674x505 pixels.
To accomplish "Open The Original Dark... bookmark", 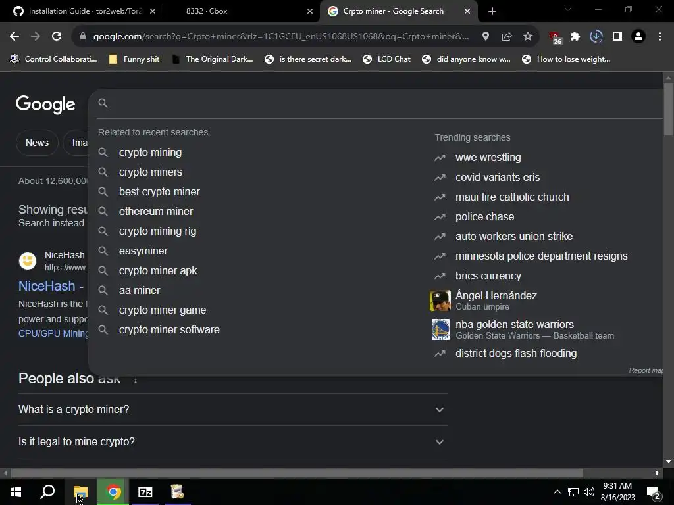I will (x=213, y=59).
